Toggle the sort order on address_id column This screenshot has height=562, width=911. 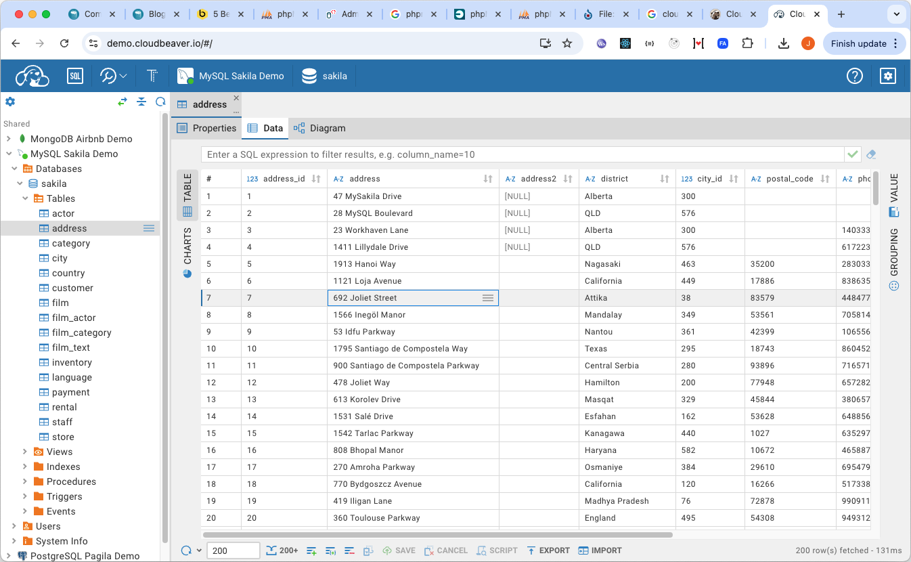coord(315,178)
